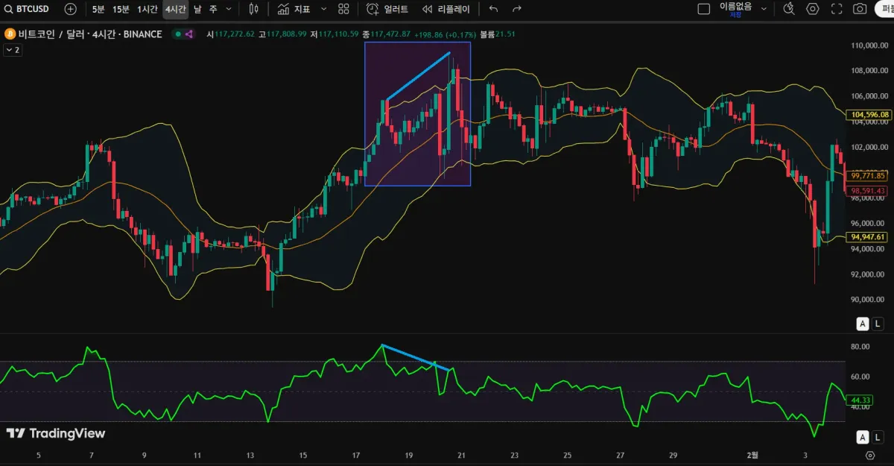Toggle auto scale A on price pane
The height and width of the screenshot is (466, 894).
click(x=863, y=324)
